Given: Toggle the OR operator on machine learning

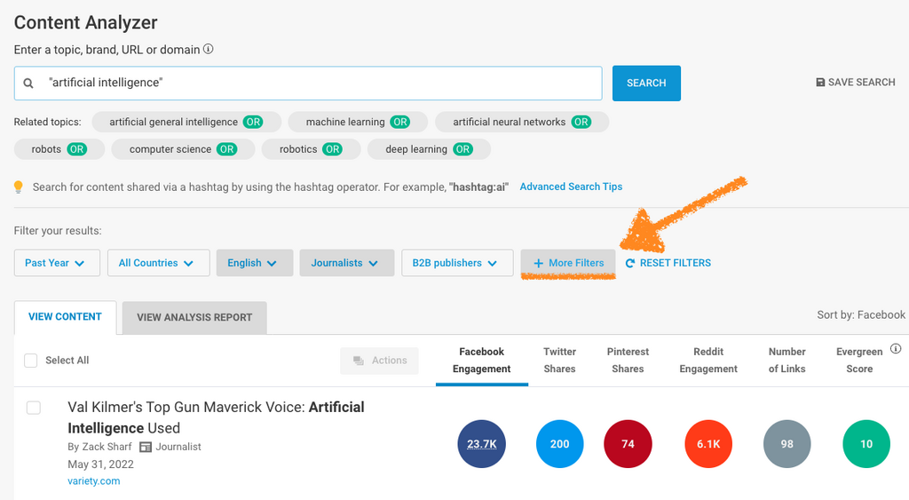Looking at the screenshot, I should pos(400,122).
